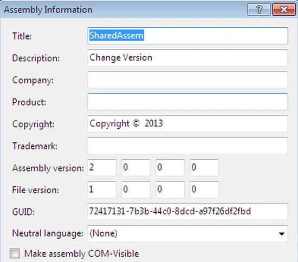The width and height of the screenshot is (298, 262).
Task: Focus the empty Company field
Action: (187, 80)
